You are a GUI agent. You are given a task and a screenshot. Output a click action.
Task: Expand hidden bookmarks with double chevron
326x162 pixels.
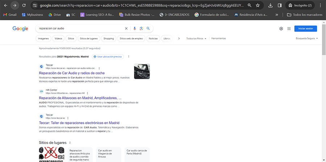(x=276, y=15)
